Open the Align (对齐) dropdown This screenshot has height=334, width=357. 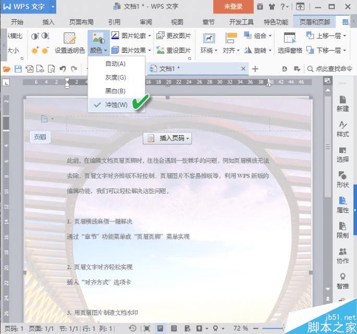231,43
